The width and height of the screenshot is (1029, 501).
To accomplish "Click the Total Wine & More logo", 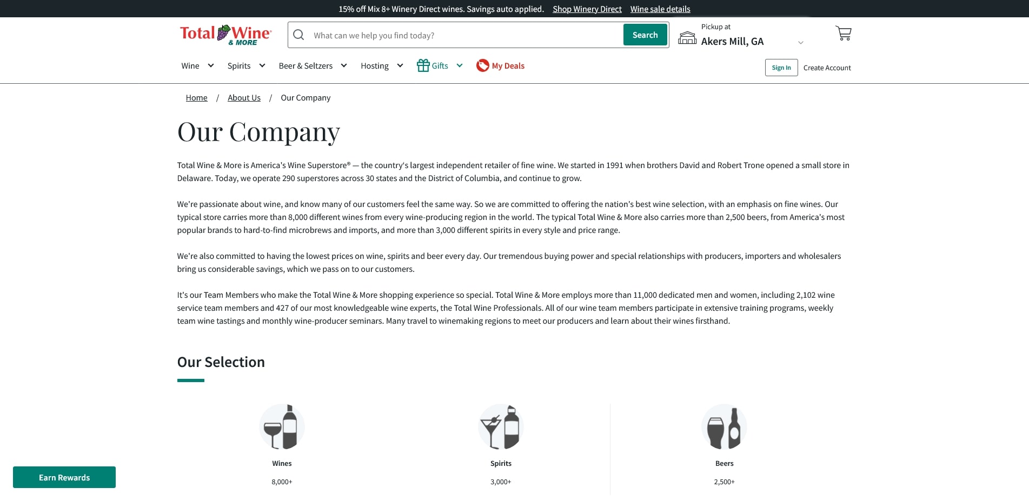I will click(x=225, y=35).
